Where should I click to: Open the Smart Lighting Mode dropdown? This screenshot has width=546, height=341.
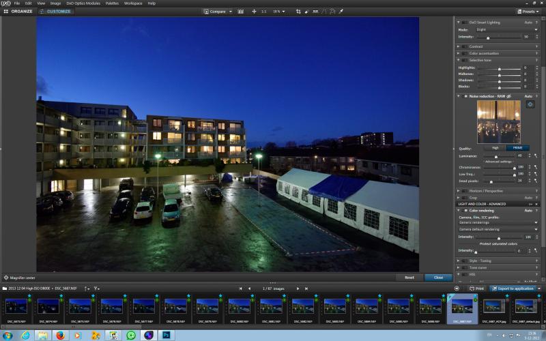click(x=507, y=29)
